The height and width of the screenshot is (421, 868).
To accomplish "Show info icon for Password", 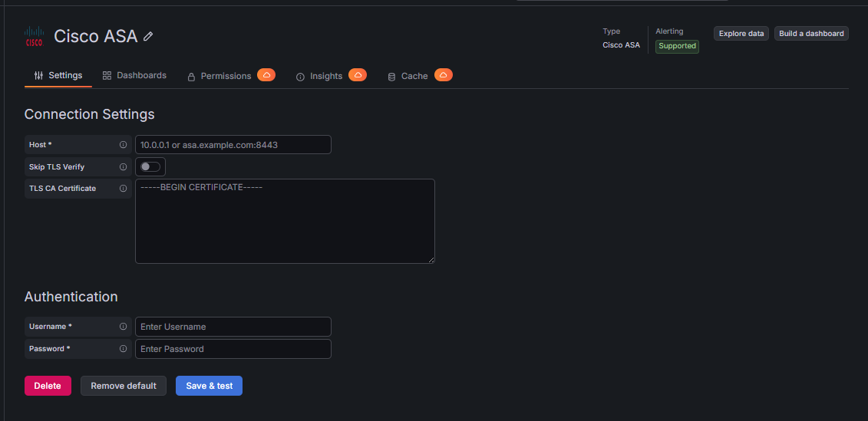I will tap(124, 348).
